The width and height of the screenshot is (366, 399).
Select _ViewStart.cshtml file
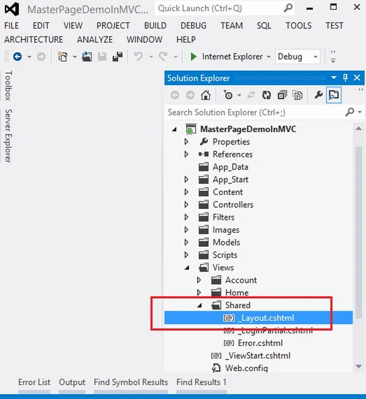pyautogui.click(x=257, y=356)
